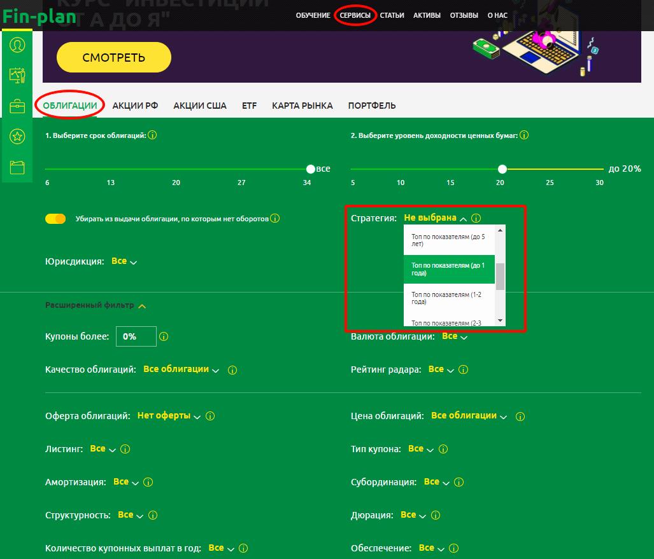Switch to the АКЦИИ РФ tab

(135, 106)
